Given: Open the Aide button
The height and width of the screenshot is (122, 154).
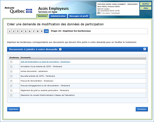Looking at the screenshot, I should click(x=146, y=8).
